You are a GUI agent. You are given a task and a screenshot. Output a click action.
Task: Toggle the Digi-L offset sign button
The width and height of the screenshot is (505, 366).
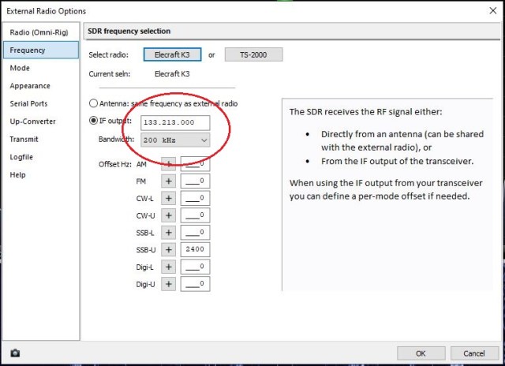pos(168,266)
